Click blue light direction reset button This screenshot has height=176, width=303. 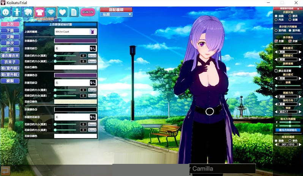pyautogui.click(x=288, y=130)
